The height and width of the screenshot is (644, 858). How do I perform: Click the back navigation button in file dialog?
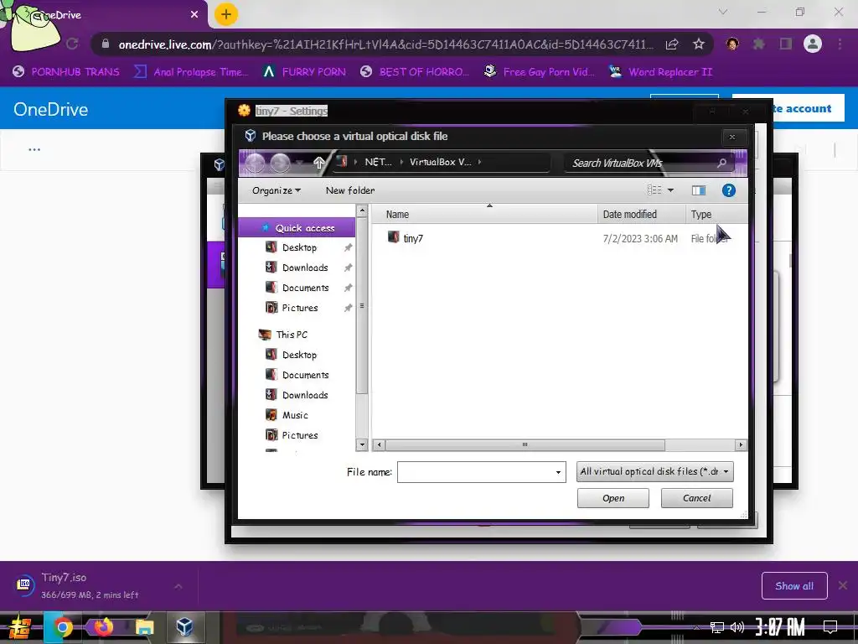[x=255, y=163]
